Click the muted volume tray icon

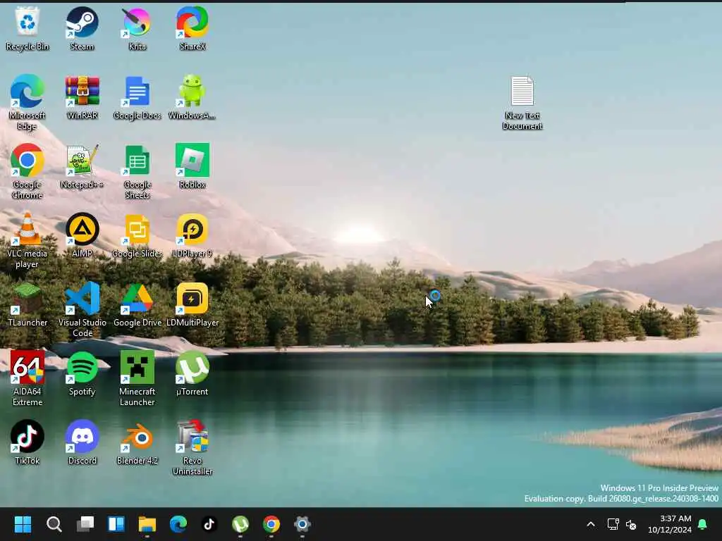pos(631,524)
